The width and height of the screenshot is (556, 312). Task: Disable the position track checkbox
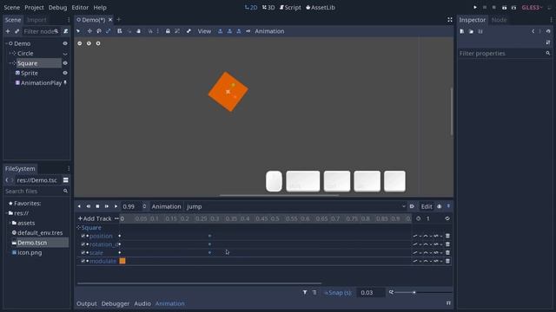pyautogui.click(x=83, y=236)
